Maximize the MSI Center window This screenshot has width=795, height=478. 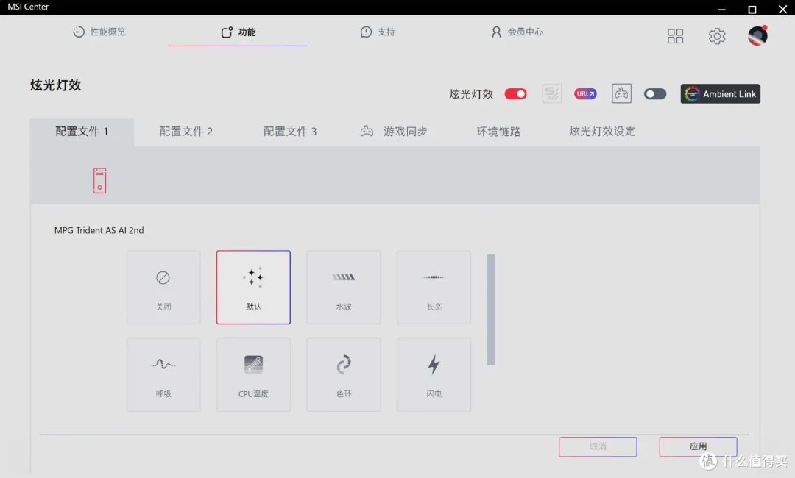tap(752, 9)
